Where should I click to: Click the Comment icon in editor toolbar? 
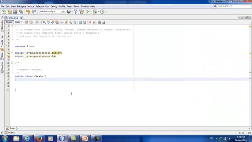pyautogui.click(x=100, y=22)
